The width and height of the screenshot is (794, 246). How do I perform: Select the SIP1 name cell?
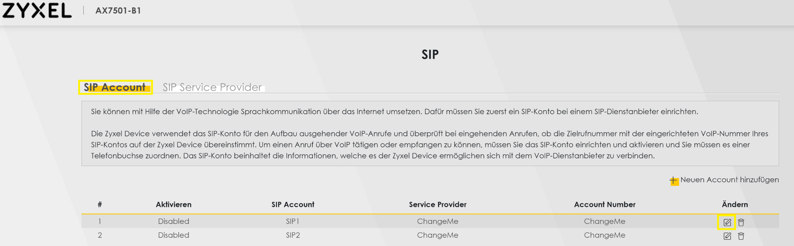[292, 221]
